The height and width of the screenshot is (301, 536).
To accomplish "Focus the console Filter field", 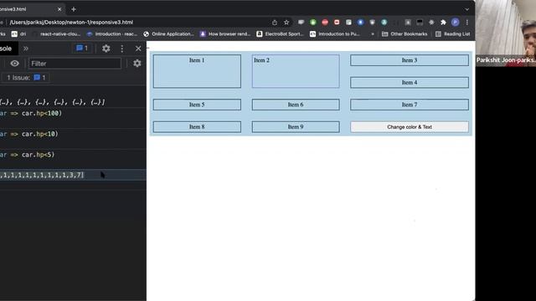I will pos(75,64).
